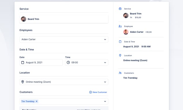Click the clock icon in the Time field
183x110 pixels.
point(68,63)
